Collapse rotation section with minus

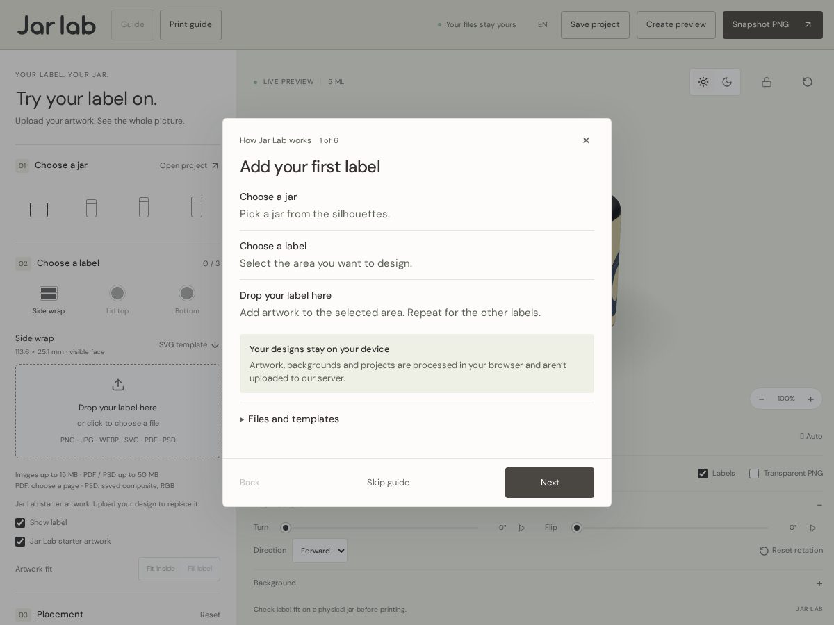pos(819,505)
